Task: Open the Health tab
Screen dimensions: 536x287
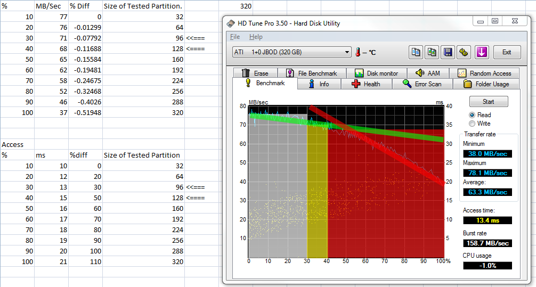Action: click(x=367, y=84)
